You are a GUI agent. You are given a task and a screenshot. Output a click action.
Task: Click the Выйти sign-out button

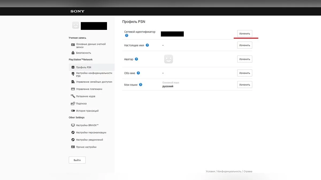[77, 160]
